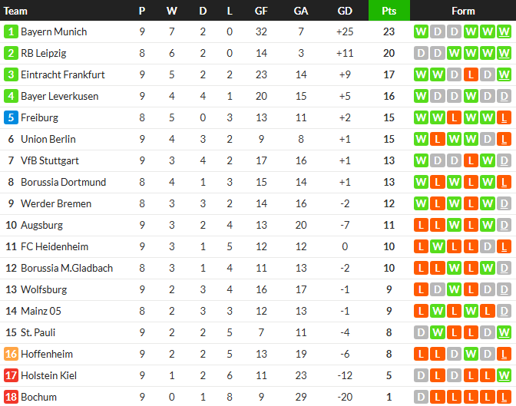Click Eintracht Frankfurt's orange L form badge
Screen dimensions: 516x406
[x=471, y=74]
